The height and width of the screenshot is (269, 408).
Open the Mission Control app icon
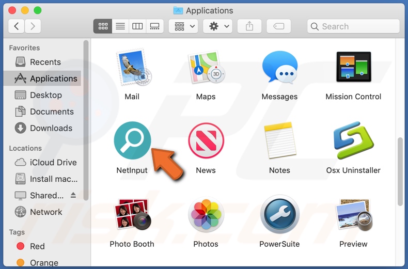(353, 67)
